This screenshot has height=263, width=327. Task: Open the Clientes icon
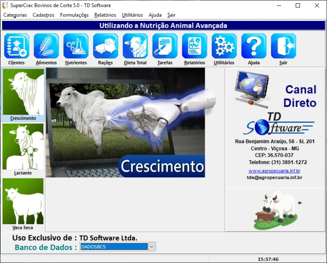[x=16, y=46]
